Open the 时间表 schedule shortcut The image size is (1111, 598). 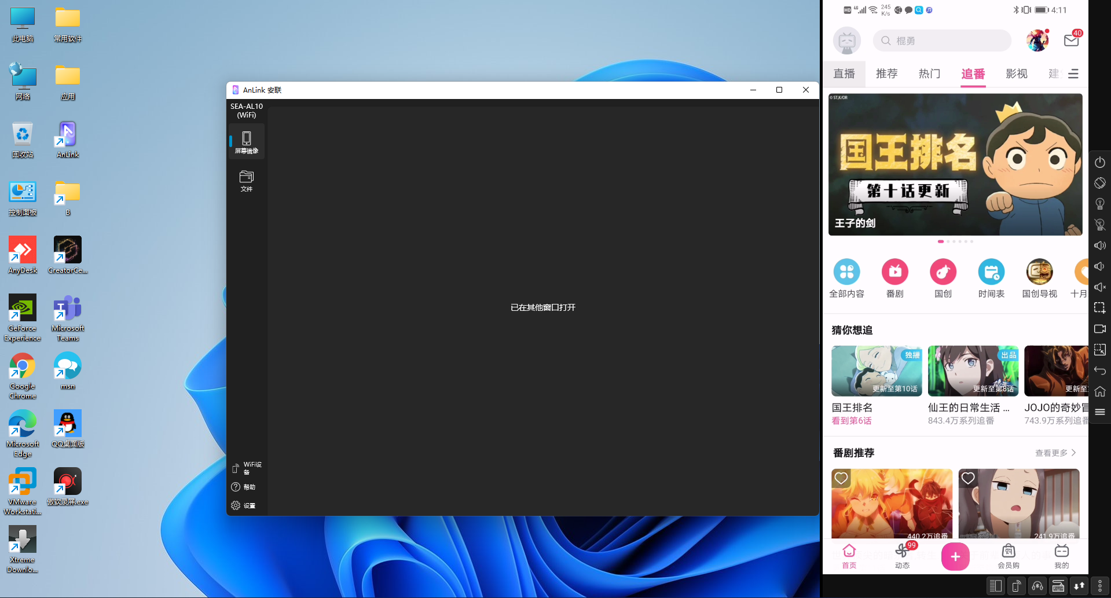pos(991,278)
